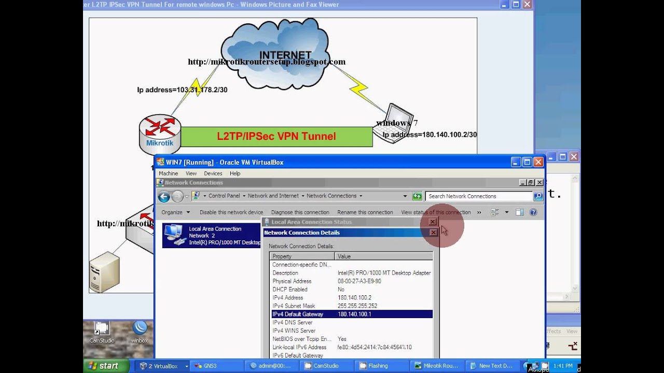
Task: Select the IPv4 Subnet Mask row
Action: click(352, 306)
